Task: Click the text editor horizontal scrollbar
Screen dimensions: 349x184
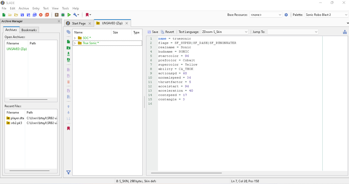Action: click(186, 173)
